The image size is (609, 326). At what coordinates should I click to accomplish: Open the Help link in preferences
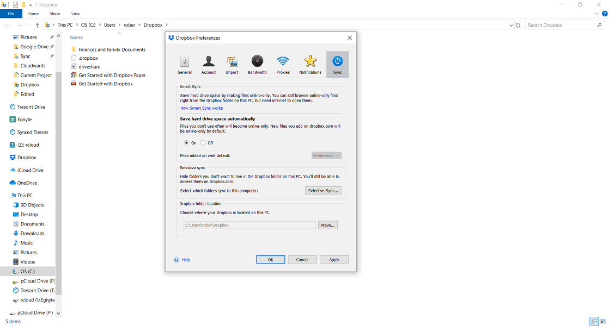point(186,260)
